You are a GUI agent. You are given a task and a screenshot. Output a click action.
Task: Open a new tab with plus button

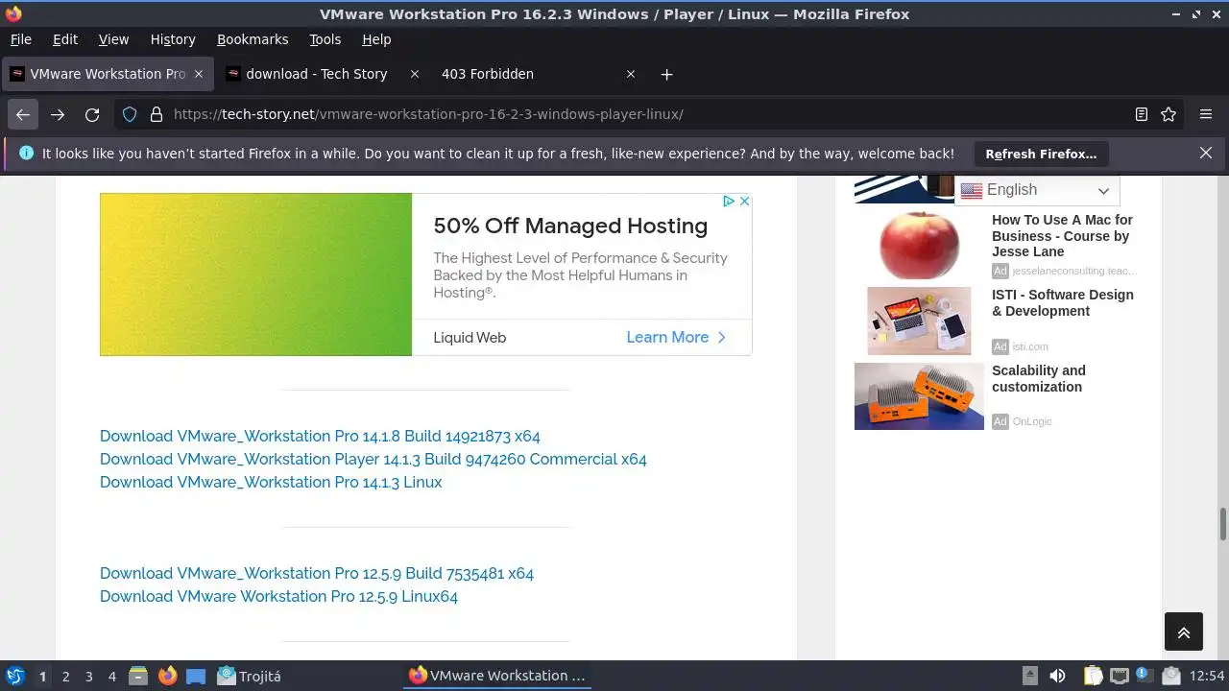(666, 74)
